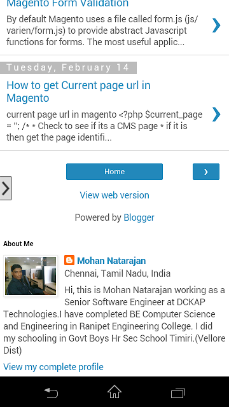Open Mohan Natarajan profile name link
Screen dimensions: 229x407
pos(111,261)
